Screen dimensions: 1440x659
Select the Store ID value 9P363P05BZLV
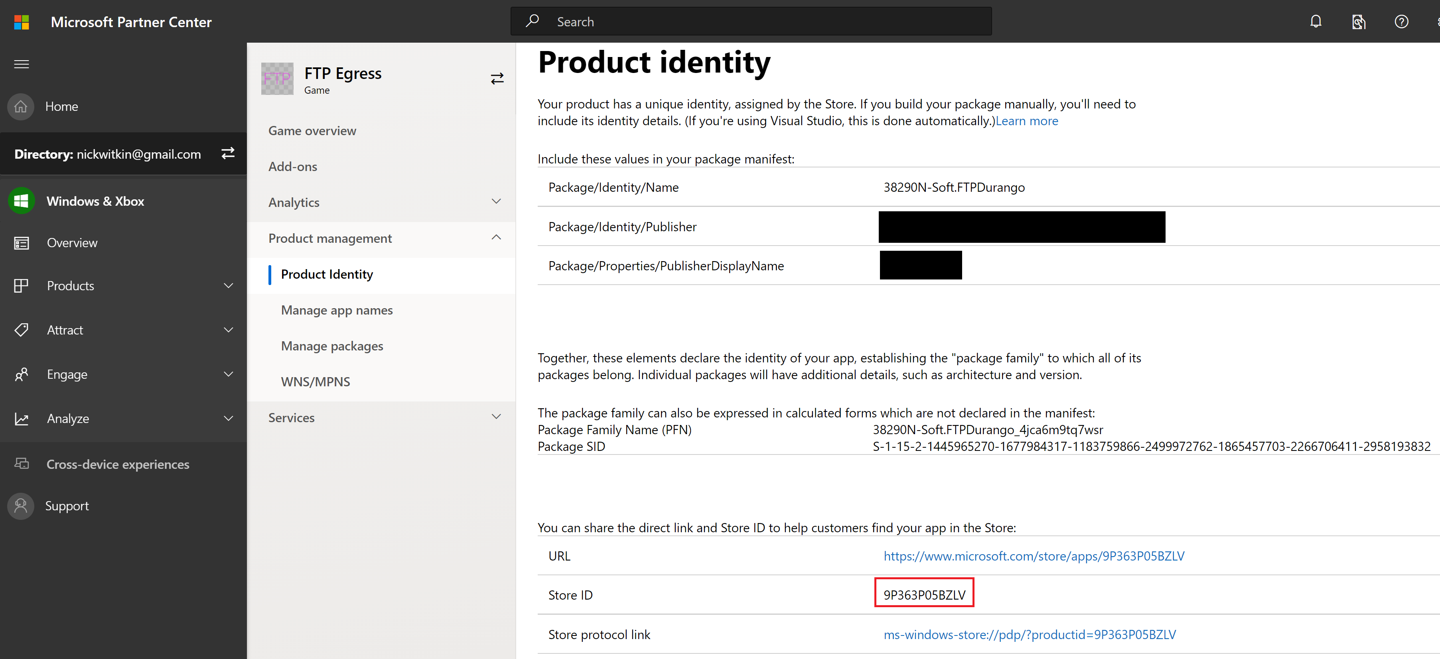(924, 595)
